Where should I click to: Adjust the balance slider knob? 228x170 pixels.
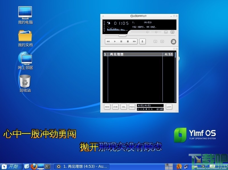tap(156, 32)
